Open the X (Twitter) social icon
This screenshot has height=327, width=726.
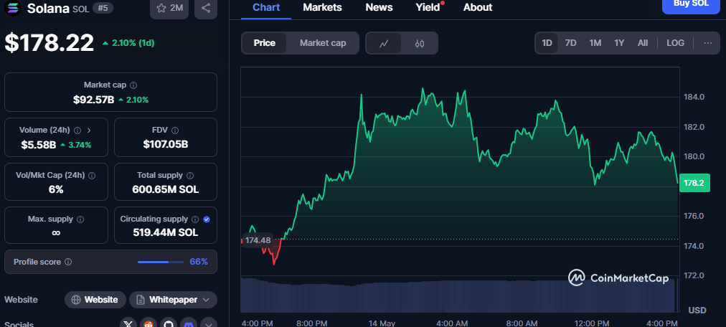coord(128,324)
